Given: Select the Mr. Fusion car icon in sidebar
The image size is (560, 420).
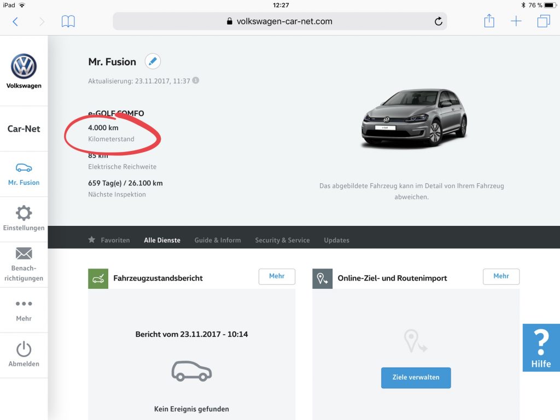Looking at the screenshot, I should coord(24,168).
